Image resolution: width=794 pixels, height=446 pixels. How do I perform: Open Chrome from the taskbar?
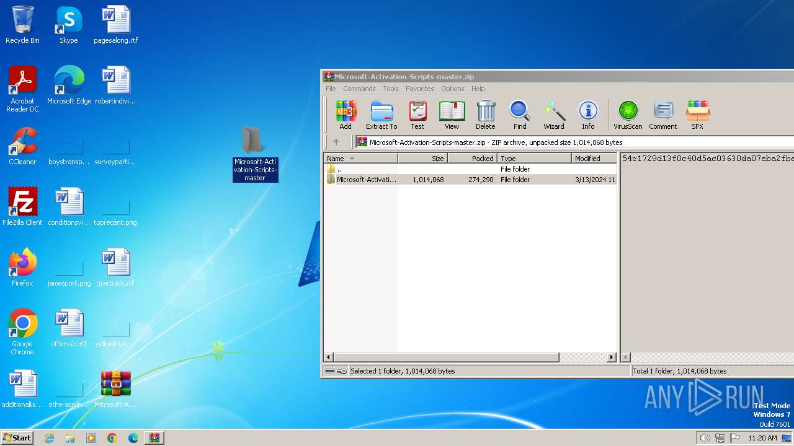pyautogui.click(x=112, y=438)
